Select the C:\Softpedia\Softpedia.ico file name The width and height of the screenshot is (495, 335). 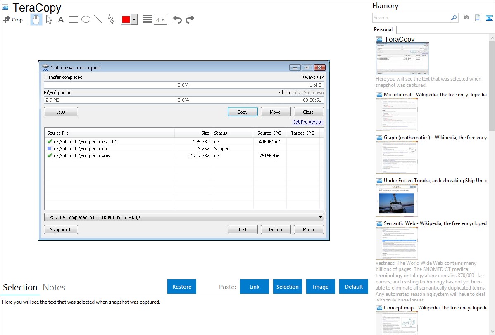point(80,148)
